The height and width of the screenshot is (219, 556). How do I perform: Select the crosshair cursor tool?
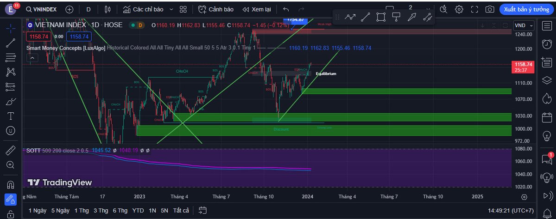(11, 28)
